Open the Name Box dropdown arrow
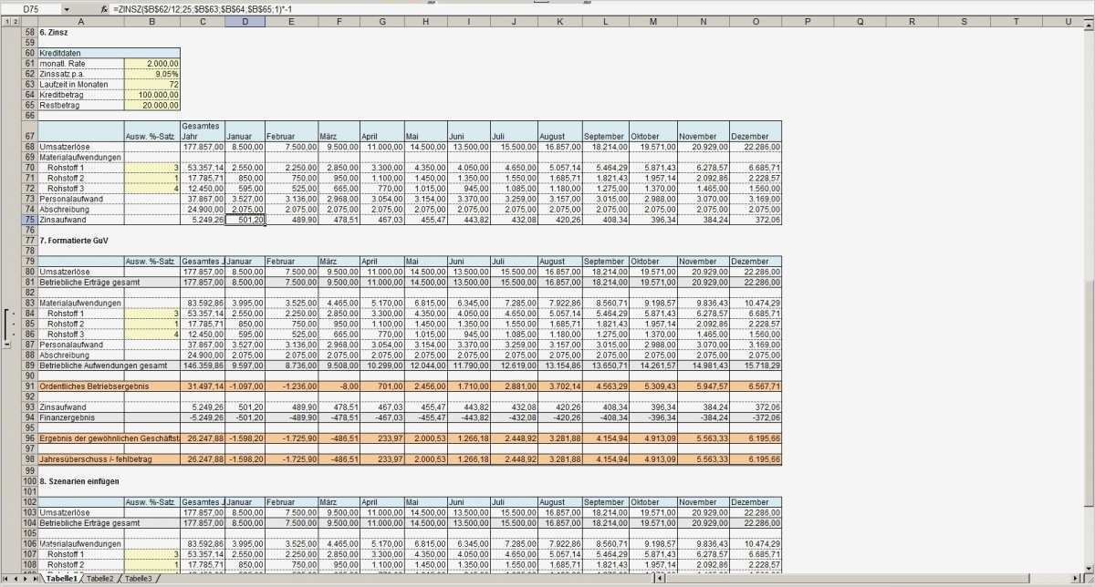Viewport: 1095px width, 587px height. point(66,8)
